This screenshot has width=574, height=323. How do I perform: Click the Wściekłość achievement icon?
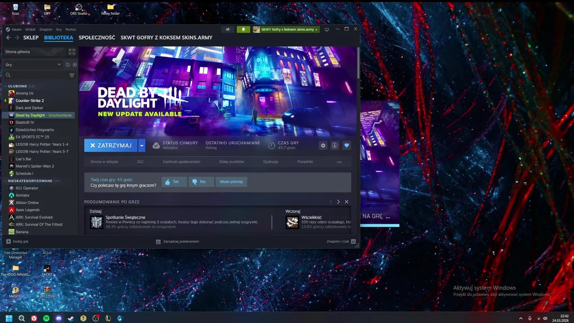click(x=292, y=222)
